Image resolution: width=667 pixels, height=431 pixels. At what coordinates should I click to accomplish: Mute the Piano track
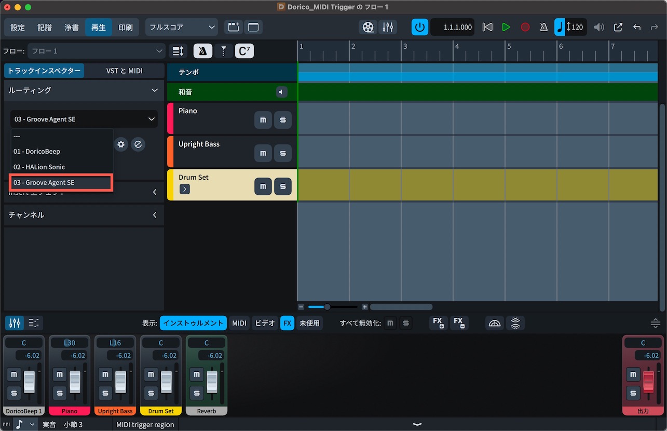point(263,120)
